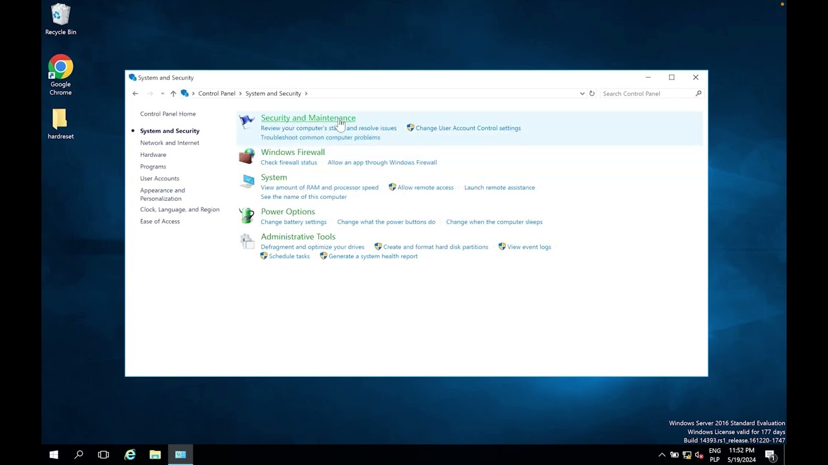Click the Windows Firewall brick wall icon

(x=246, y=156)
